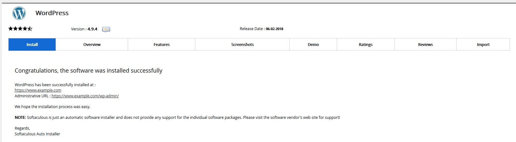Click the star rating icons
Viewport: 516px width, 142px height.
coord(20,29)
